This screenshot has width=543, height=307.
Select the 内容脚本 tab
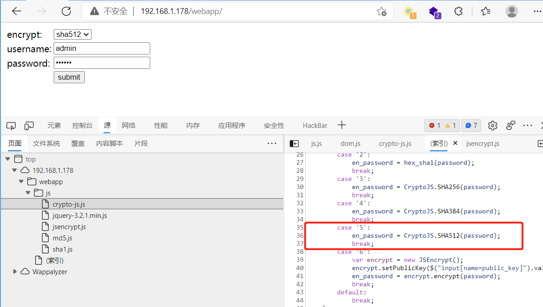(110, 144)
